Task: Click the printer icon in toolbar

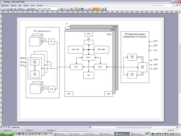Action: click(16, 9)
